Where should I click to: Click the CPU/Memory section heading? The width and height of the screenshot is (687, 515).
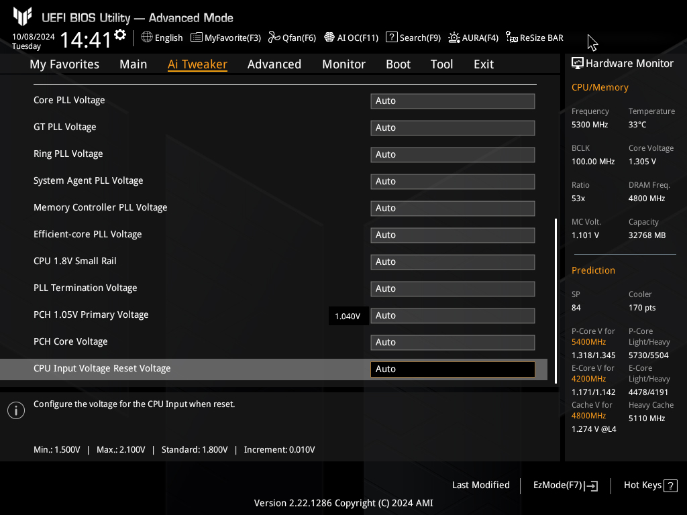click(x=600, y=88)
